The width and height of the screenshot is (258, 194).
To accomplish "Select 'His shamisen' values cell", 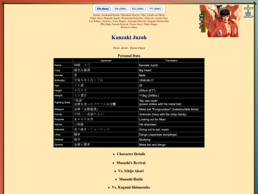I will [x=171, y=125].
